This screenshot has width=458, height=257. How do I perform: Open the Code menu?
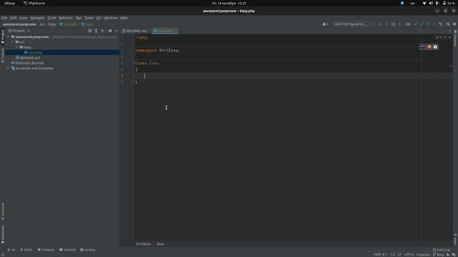[x=52, y=18]
